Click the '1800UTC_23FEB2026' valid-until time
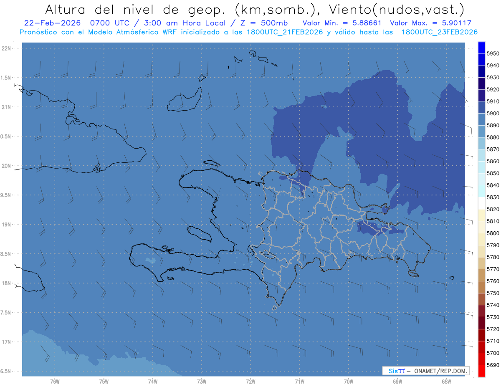 [440, 32]
